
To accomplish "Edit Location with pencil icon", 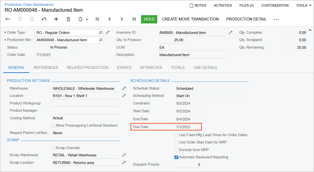I will point(124,96).
